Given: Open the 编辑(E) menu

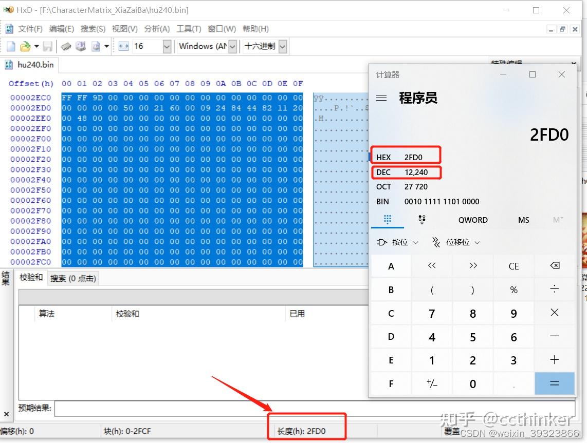Looking at the screenshot, I should click(x=61, y=29).
